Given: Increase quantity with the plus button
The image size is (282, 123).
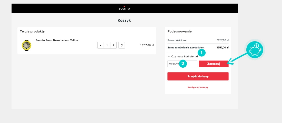Looking at the screenshot, I should pyautogui.click(x=113, y=45).
